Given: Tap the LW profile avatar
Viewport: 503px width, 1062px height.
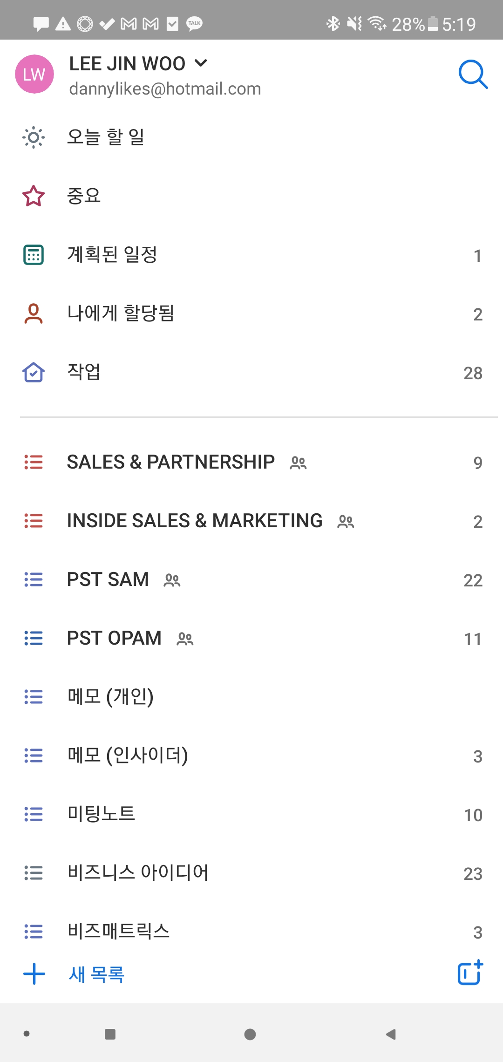Looking at the screenshot, I should point(34,74).
